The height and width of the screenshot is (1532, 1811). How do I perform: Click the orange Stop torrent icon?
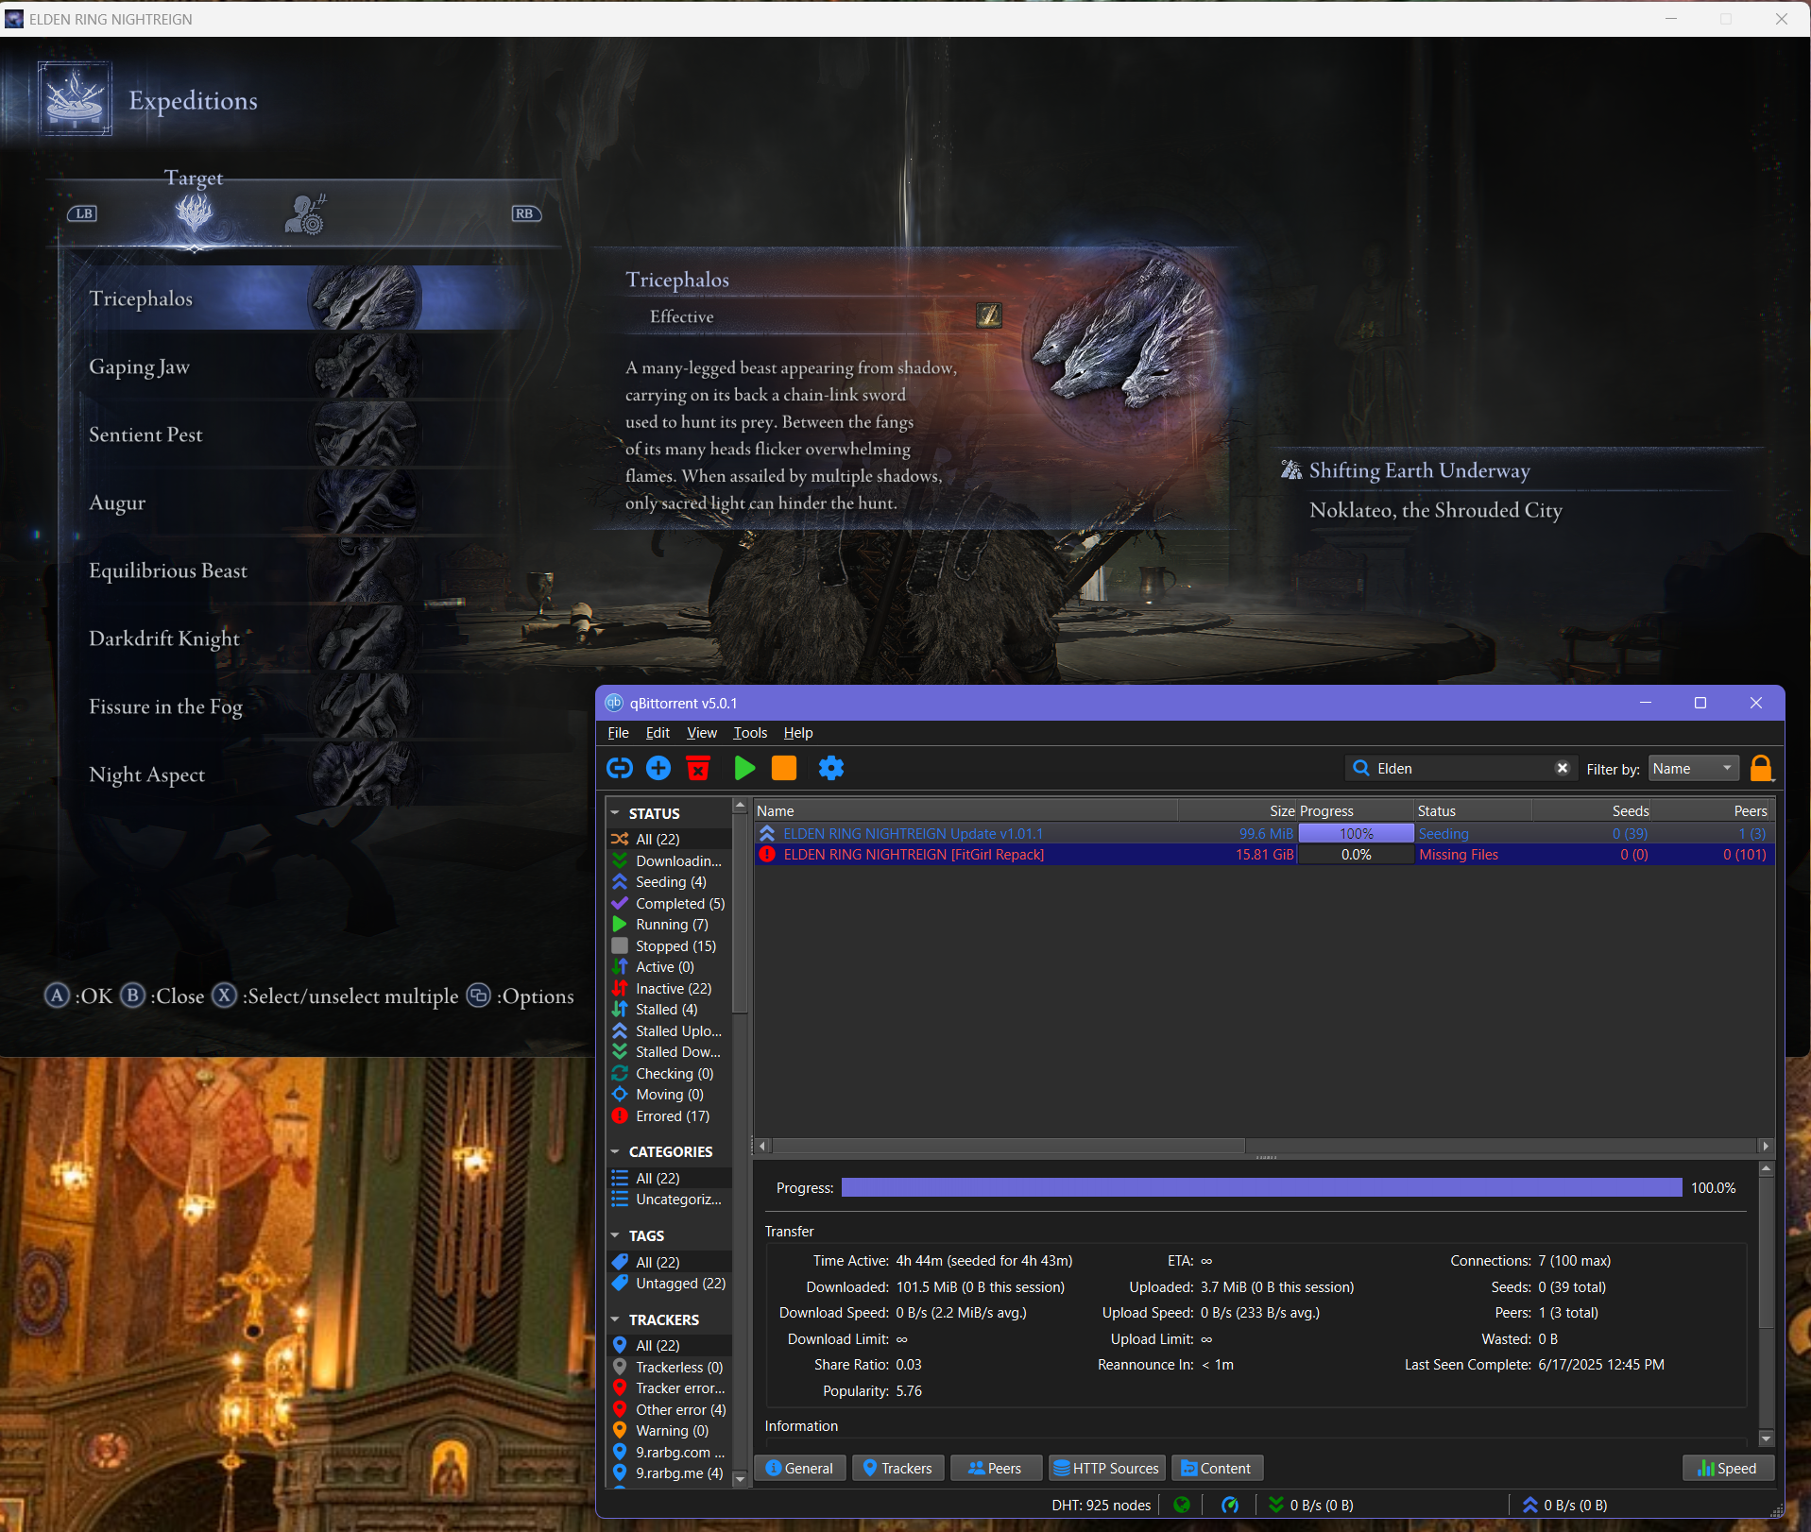point(784,768)
